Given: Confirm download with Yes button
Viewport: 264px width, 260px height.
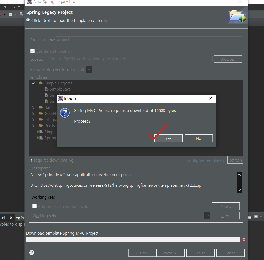Looking at the screenshot, I should point(168,138).
